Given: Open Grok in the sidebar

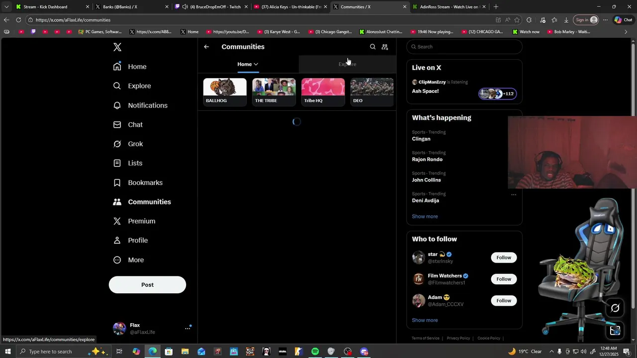Looking at the screenshot, I should point(128,144).
